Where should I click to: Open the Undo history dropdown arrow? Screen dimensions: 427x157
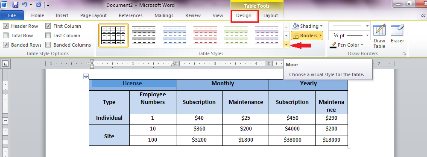pos(31,5)
